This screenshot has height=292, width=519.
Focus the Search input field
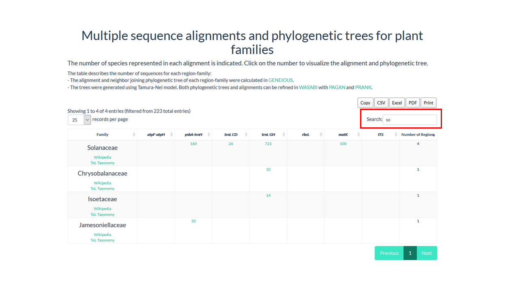point(410,120)
